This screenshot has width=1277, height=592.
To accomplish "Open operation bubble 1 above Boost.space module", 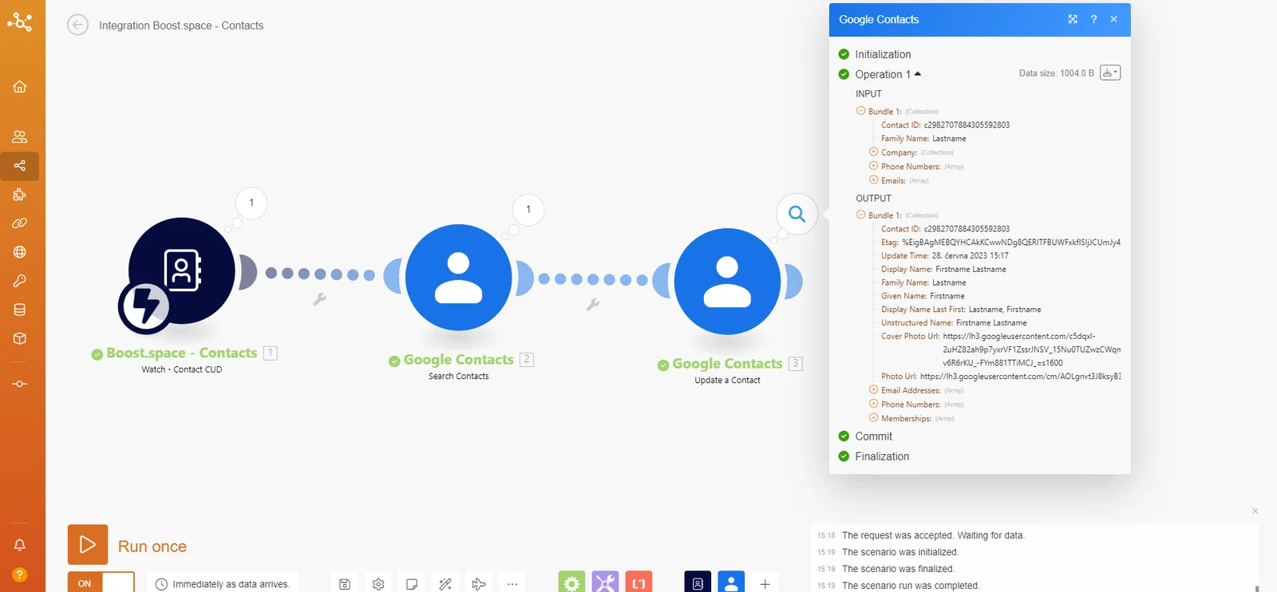I will (x=251, y=203).
